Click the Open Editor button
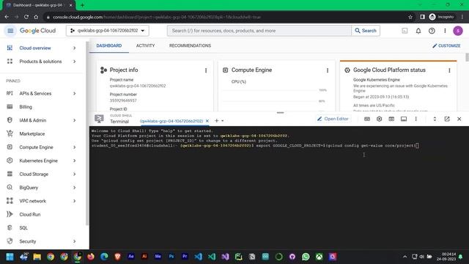This screenshot has height=264, width=469. pyautogui.click(x=333, y=119)
